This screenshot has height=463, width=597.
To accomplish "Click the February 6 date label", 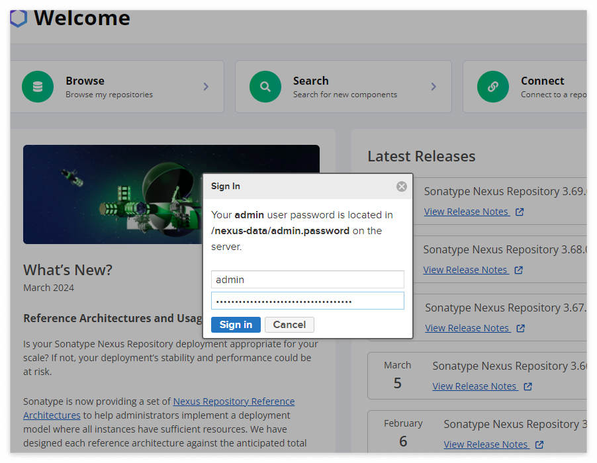I will pos(403,433).
